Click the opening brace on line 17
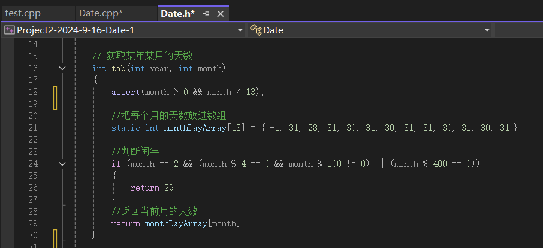Image resolution: width=543 pixels, height=248 pixels. tap(95, 80)
